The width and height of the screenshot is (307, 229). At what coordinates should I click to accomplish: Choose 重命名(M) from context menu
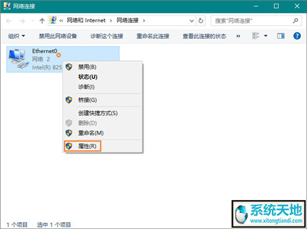pos(103,133)
